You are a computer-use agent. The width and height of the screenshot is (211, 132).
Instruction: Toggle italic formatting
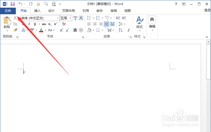(29, 24)
